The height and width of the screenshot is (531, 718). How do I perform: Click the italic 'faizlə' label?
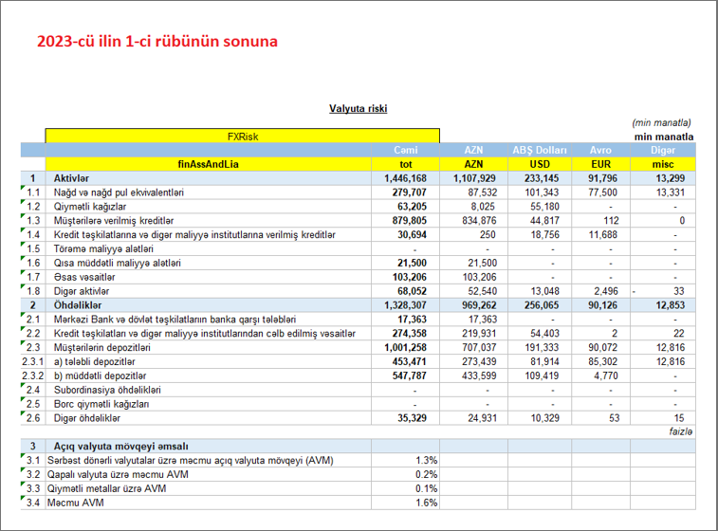[x=679, y=431]
